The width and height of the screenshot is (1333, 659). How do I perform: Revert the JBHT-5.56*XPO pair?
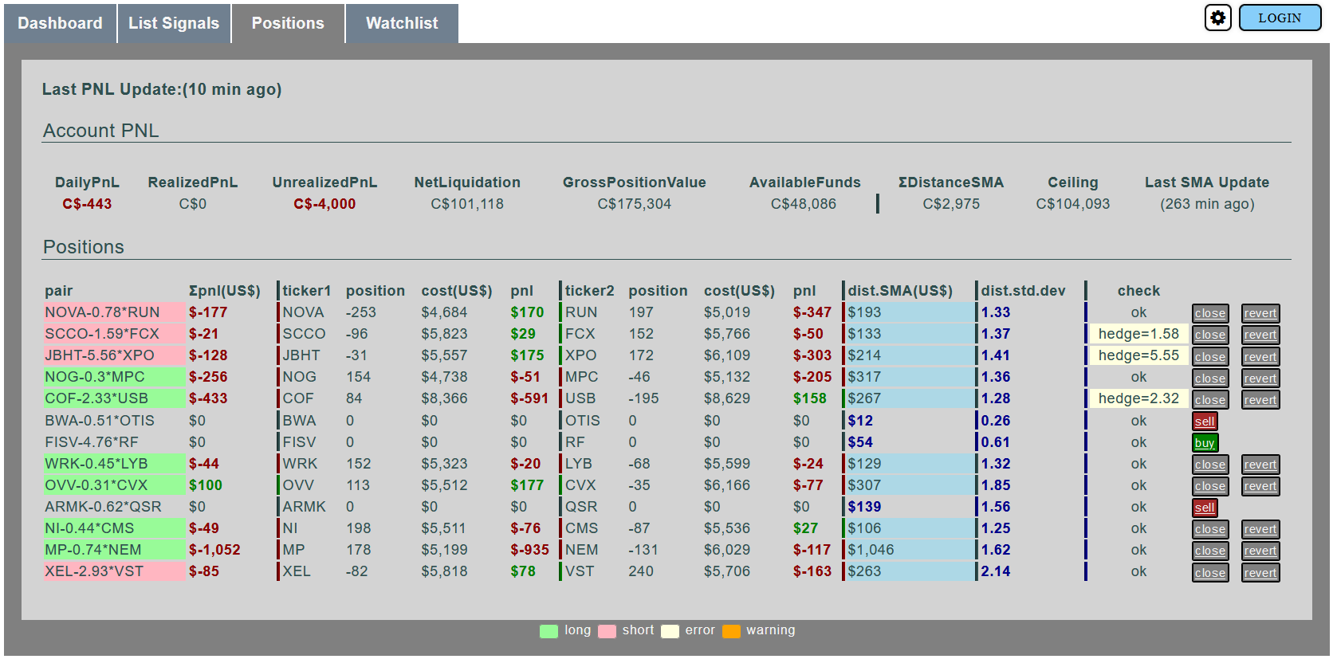coord(1260,356)
